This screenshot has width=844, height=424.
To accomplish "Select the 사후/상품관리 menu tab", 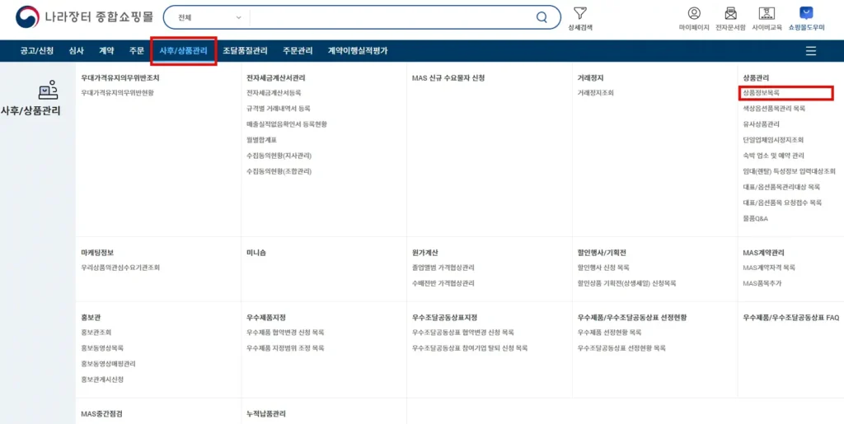I will point(184,51).
